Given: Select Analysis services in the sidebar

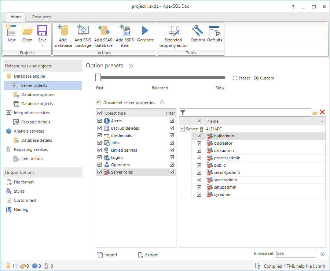Looking at the screenshot, I should pyautogui.click(x=29, y=131).
